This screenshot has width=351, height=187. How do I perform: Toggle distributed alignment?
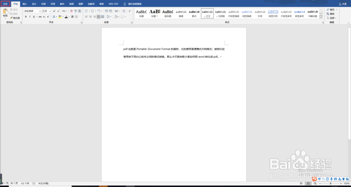pos(102,17)
